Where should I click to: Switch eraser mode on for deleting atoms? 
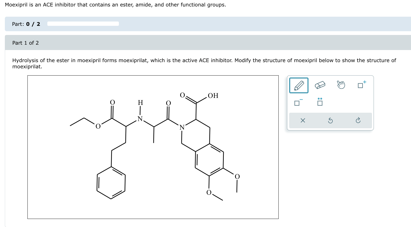tap(320, 85)
